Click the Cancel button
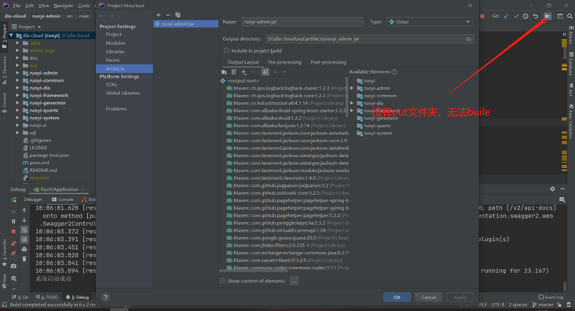This screenshot has width=575, height=311. tap(428, 297)
